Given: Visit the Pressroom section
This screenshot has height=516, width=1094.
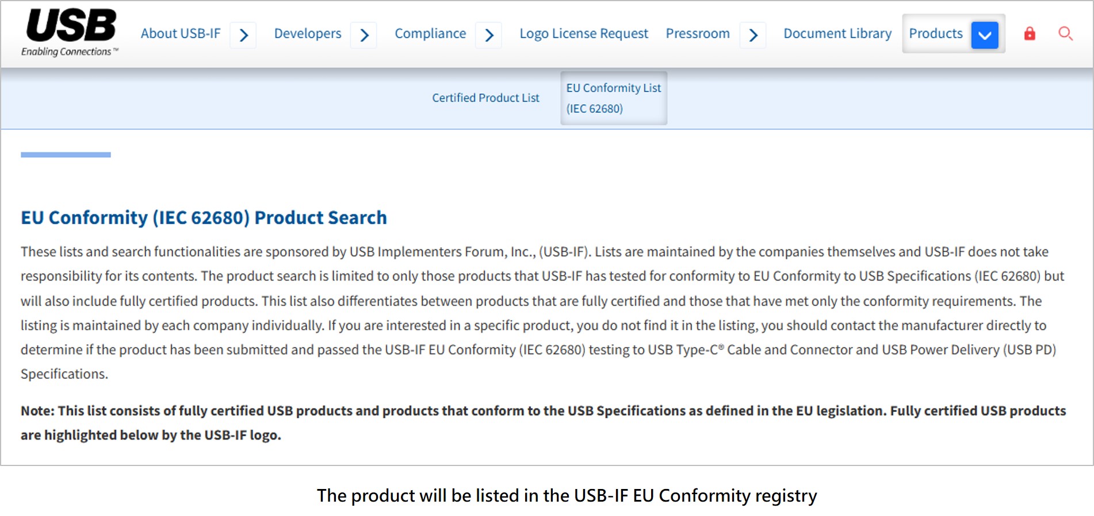Looking at the screenshot, I should 698,34.
